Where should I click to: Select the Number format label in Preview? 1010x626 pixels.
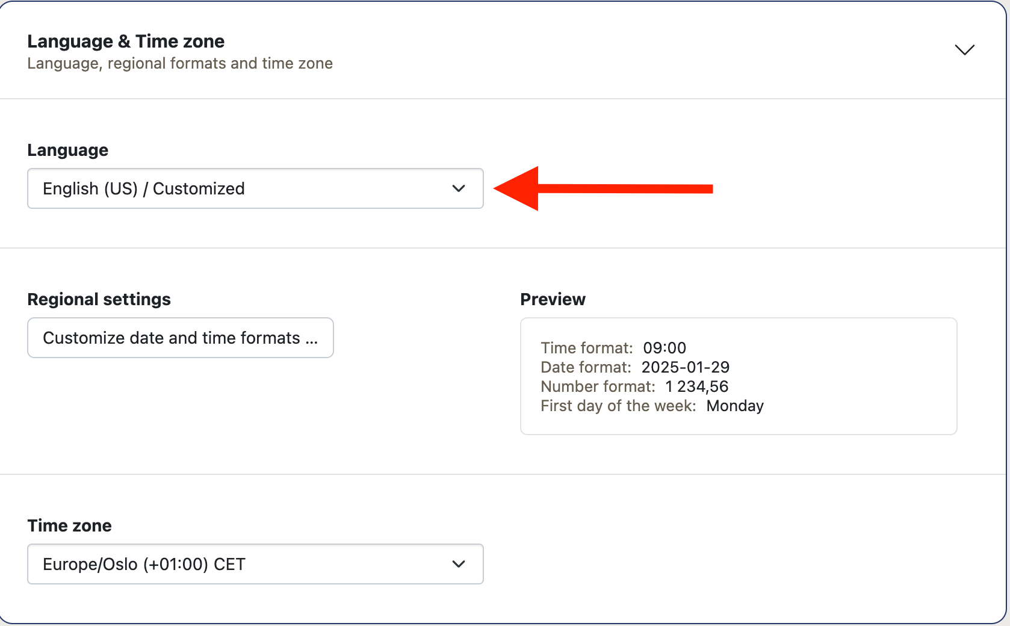pos(597,386)
